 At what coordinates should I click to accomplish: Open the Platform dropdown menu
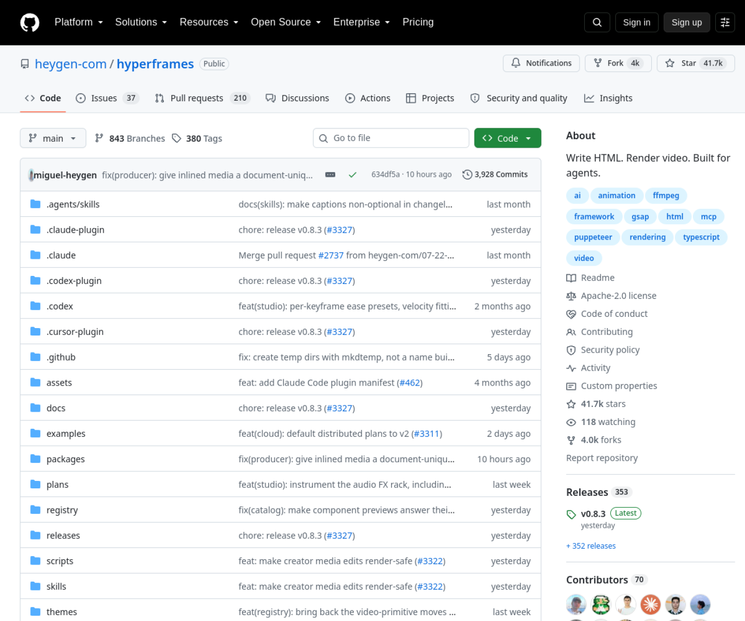pyautogui.click(x=78, y=22)
